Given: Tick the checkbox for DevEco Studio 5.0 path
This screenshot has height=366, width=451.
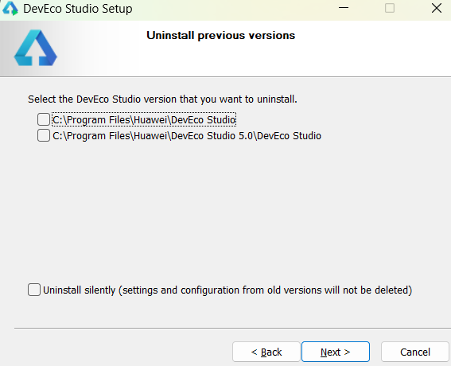Looking at the screenshot, I should pyautogui.click(x=44, y=135).
